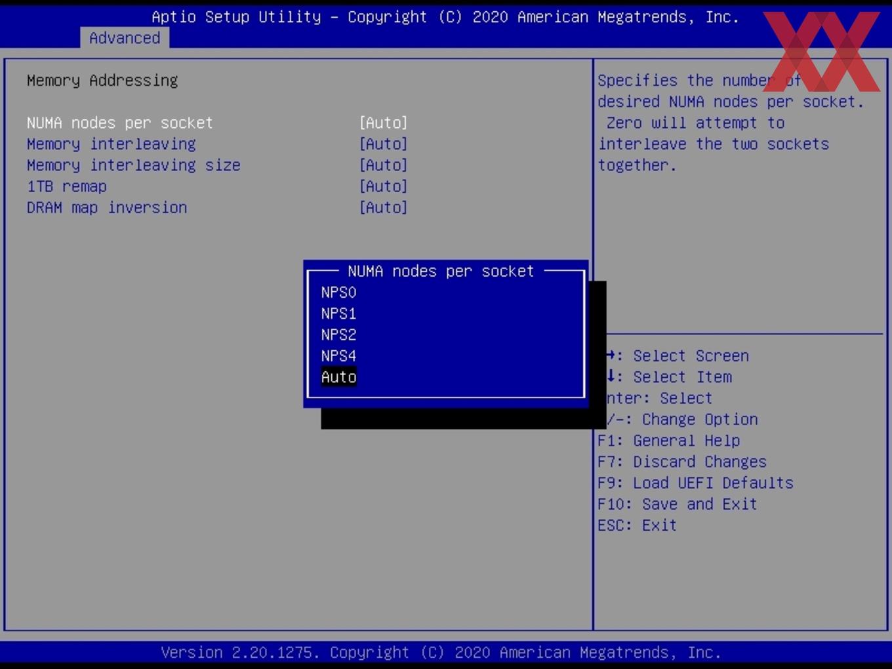
Task: Select Memory interleaving size setting
Action: [x=134, y=165]
